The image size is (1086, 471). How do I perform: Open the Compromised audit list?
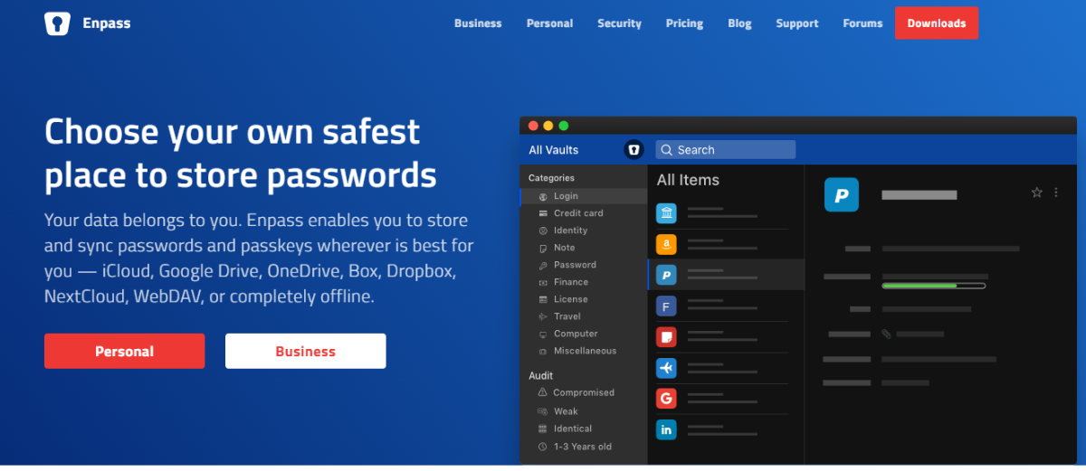point(584,392)
